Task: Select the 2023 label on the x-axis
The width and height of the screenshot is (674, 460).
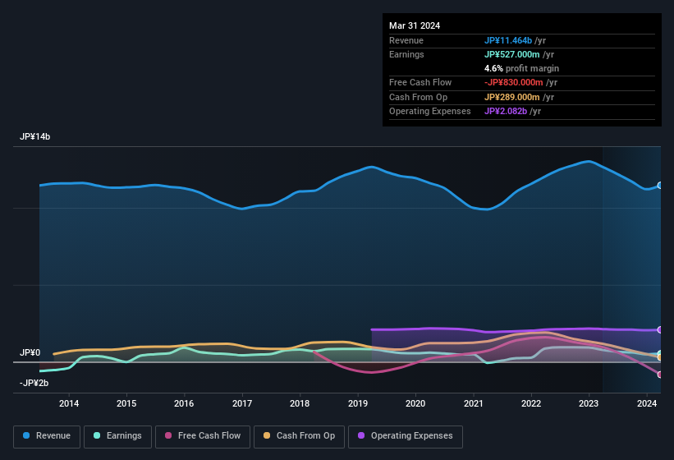Action: 589,403
